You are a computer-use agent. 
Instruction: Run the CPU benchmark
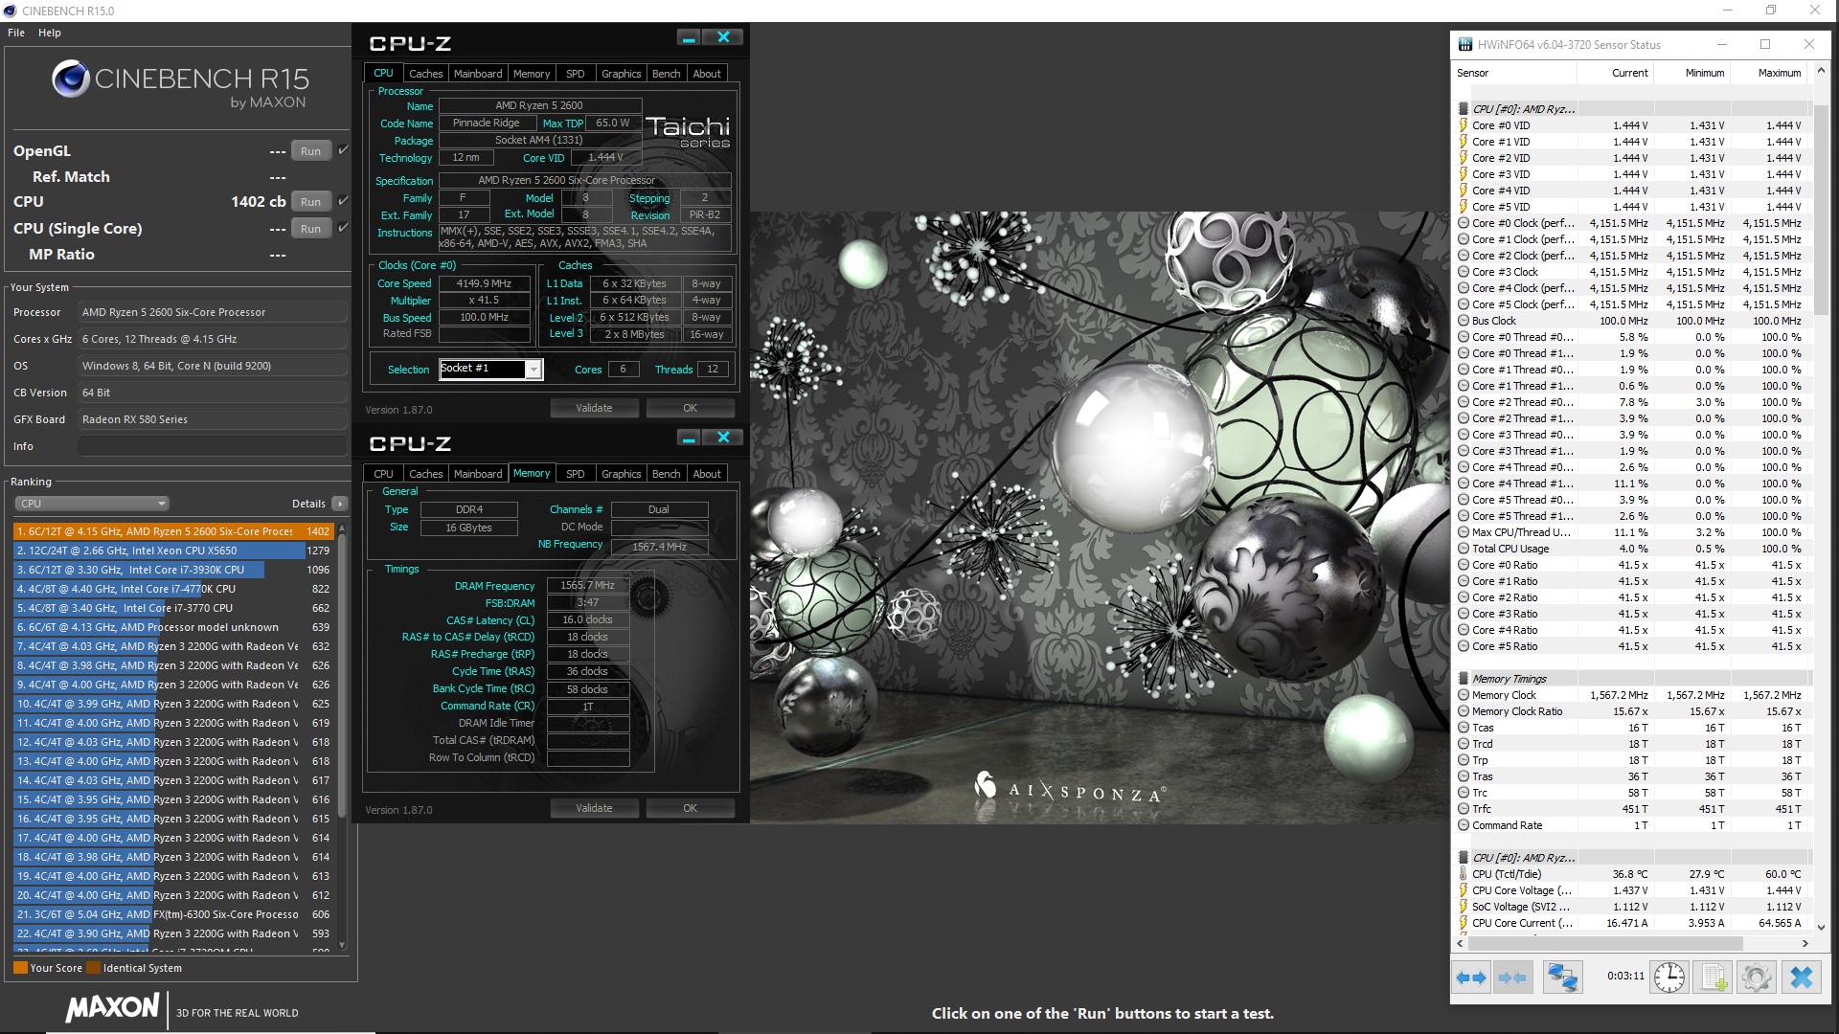[x=310, y=201]
